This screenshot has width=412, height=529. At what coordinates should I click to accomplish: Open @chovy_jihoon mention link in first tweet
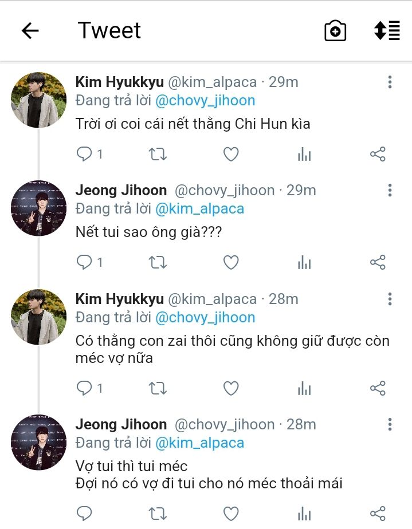tap(205, 101)
